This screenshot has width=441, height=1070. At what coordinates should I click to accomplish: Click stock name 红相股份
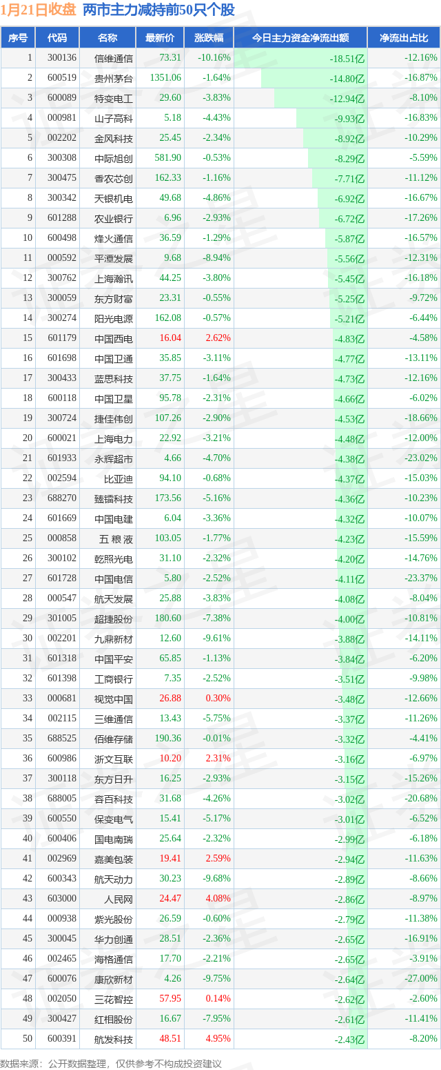point(114,1019)
